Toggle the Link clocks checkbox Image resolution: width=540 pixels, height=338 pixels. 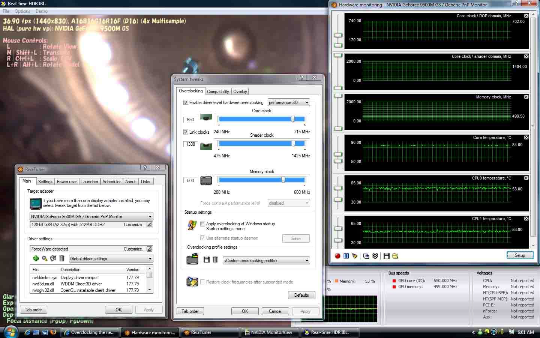(x=186, y=132)
